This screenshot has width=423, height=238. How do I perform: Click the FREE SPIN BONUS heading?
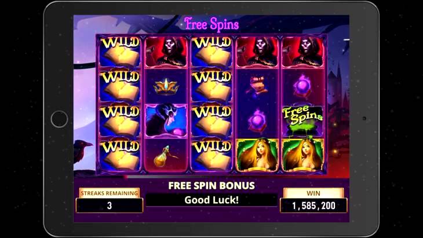[x=211, y=185]
